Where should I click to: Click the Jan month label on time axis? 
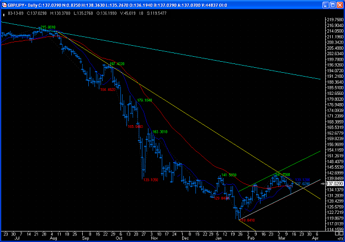[218, 238]
